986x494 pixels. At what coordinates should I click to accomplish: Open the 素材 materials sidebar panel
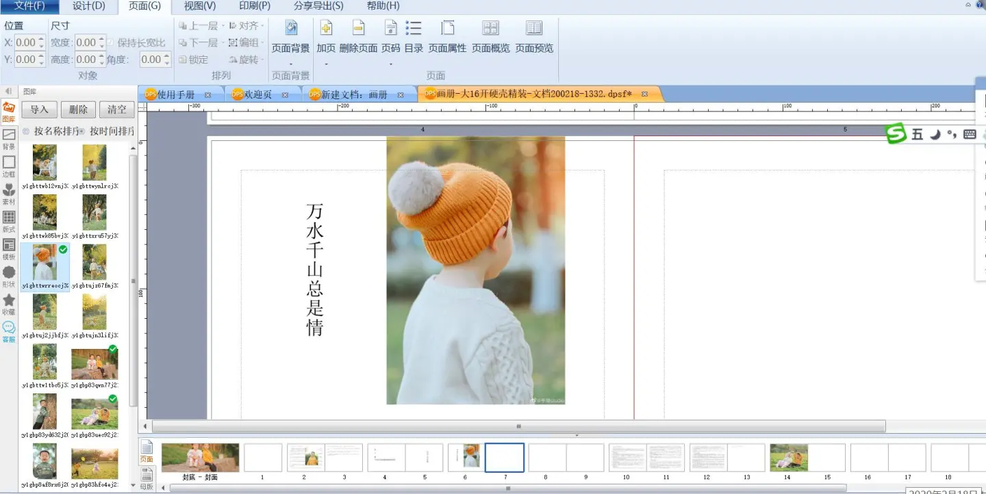9,194
